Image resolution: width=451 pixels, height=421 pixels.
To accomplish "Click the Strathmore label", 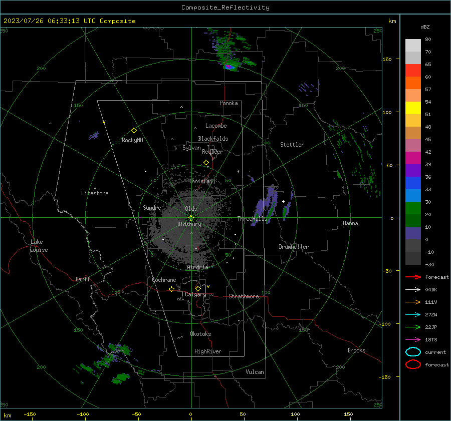I will [244, 296].
